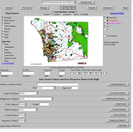Check the W day-of-week box
133x132 pixels.
(x=88, y=73)
